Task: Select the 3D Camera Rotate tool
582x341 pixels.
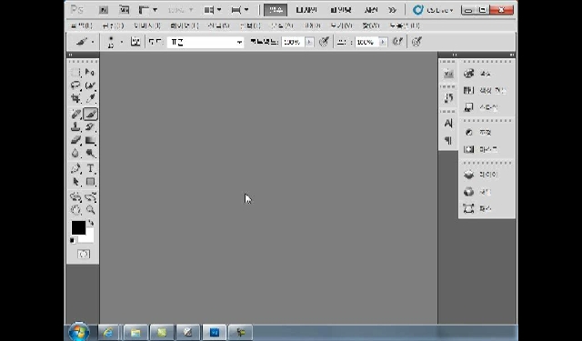Action: [x=90, y=197]
